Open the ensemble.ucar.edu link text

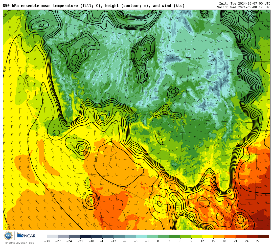tap(20, 243)
